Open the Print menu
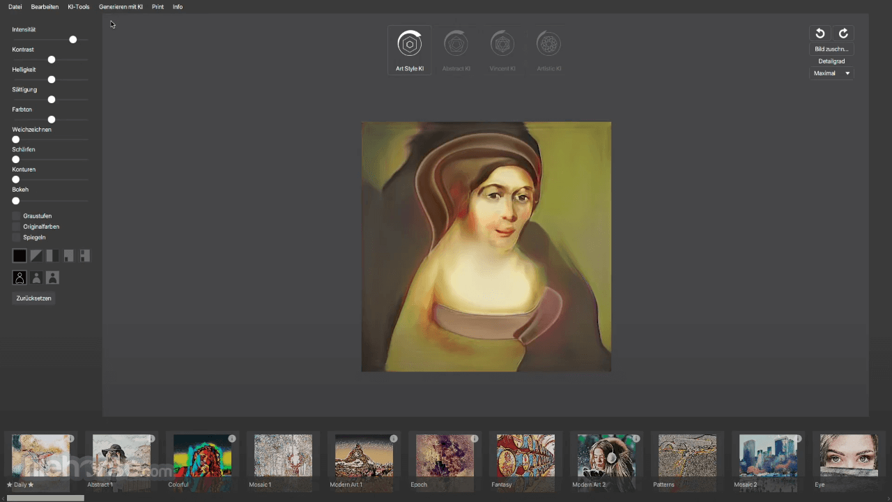This screenshot has width=892, height=502. tap(157, 7)
